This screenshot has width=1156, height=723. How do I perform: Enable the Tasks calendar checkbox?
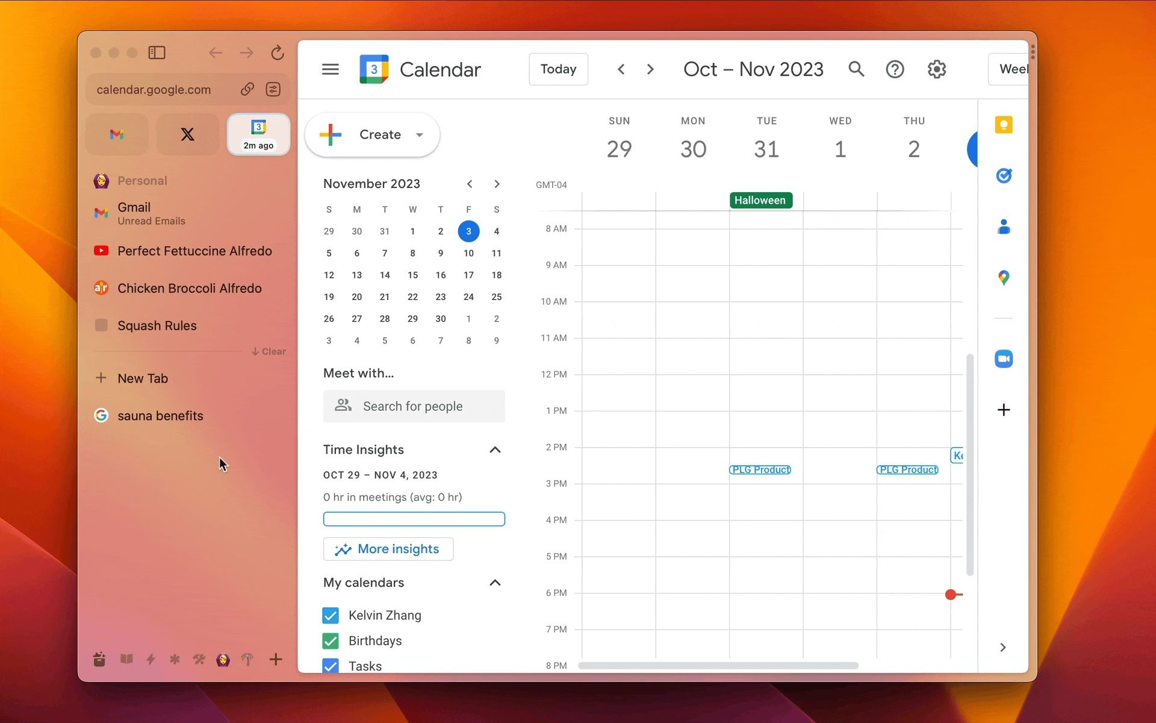331,666
